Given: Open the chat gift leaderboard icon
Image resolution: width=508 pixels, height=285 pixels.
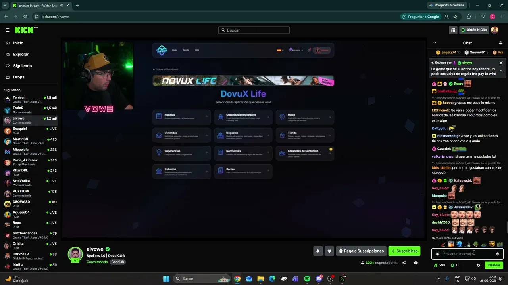Looking at the screenshot, I should click(x=501, y=43).
